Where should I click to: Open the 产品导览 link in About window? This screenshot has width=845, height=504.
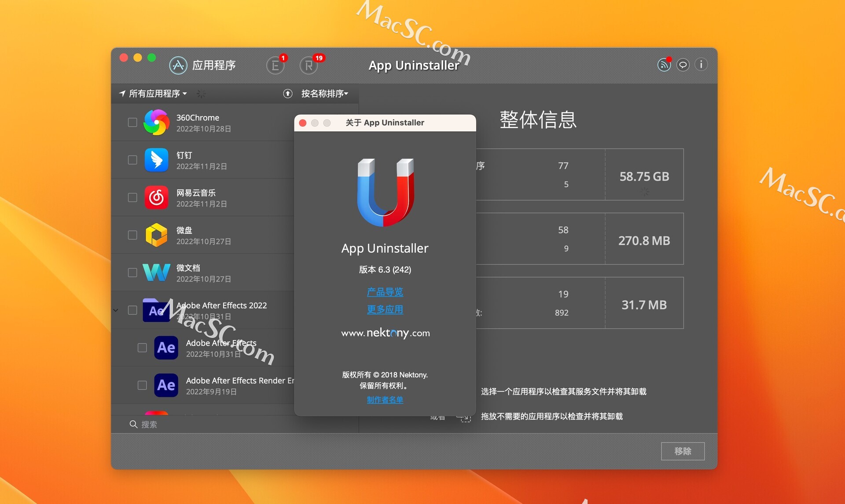pos(385,292)
